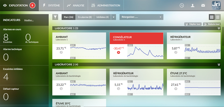Click trend arrow under 23,22 °C
The height and width of the screenshot is (107, 224).
61,89
